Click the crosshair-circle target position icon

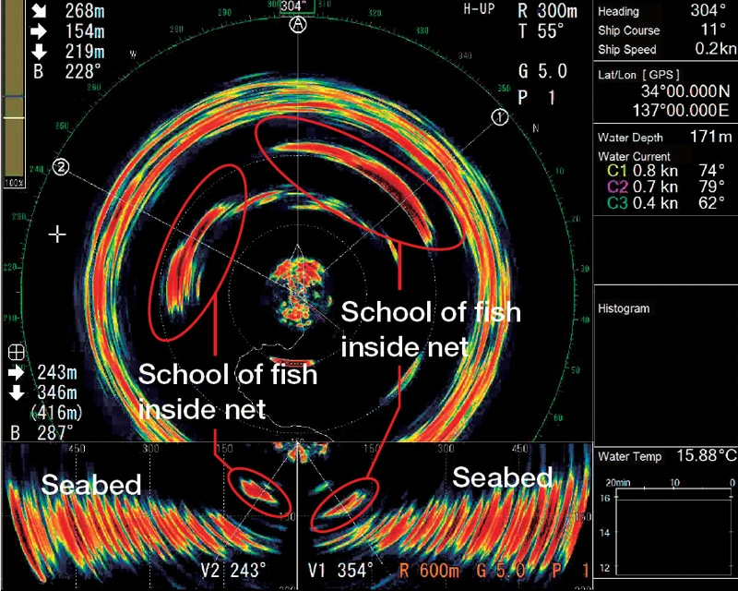pos(15,352)
